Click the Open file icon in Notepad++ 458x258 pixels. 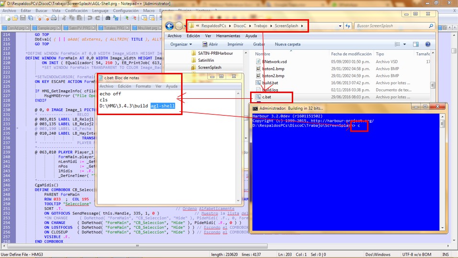coord(15,18)
